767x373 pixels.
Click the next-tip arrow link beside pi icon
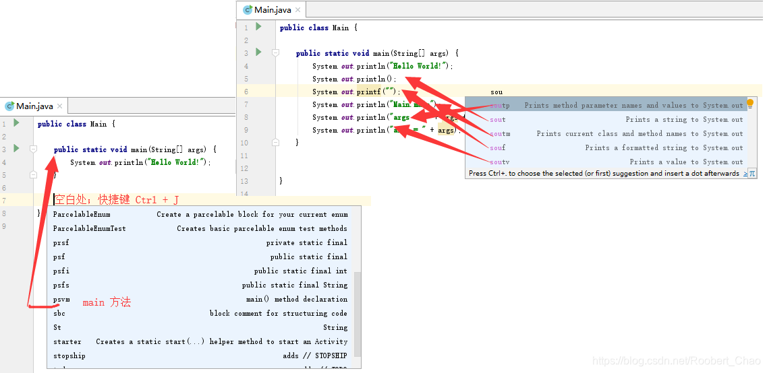coord(745,174)
